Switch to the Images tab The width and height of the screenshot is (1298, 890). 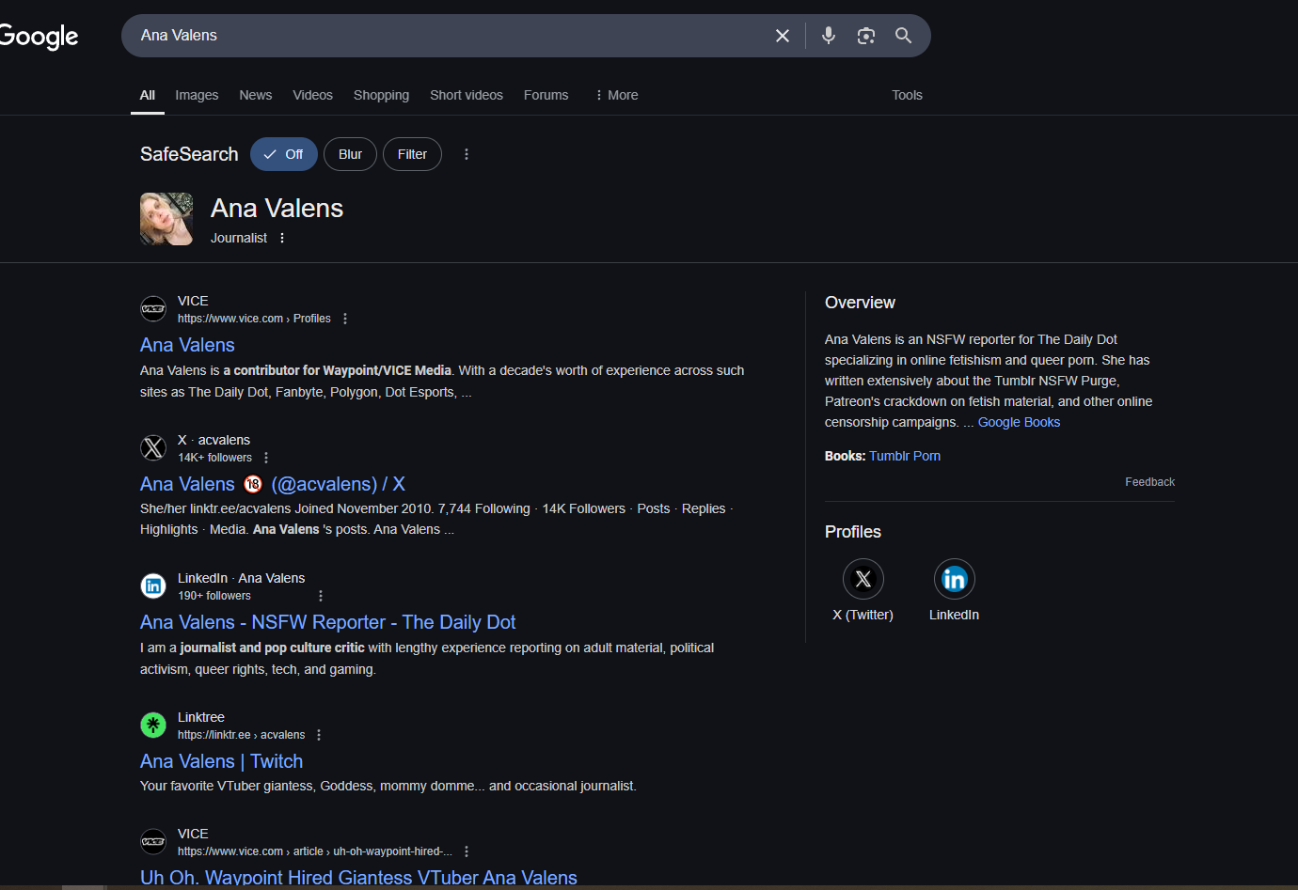click(197, 95)
